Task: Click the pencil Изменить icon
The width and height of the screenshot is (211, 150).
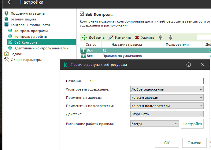Action: [x=111, y=37]
